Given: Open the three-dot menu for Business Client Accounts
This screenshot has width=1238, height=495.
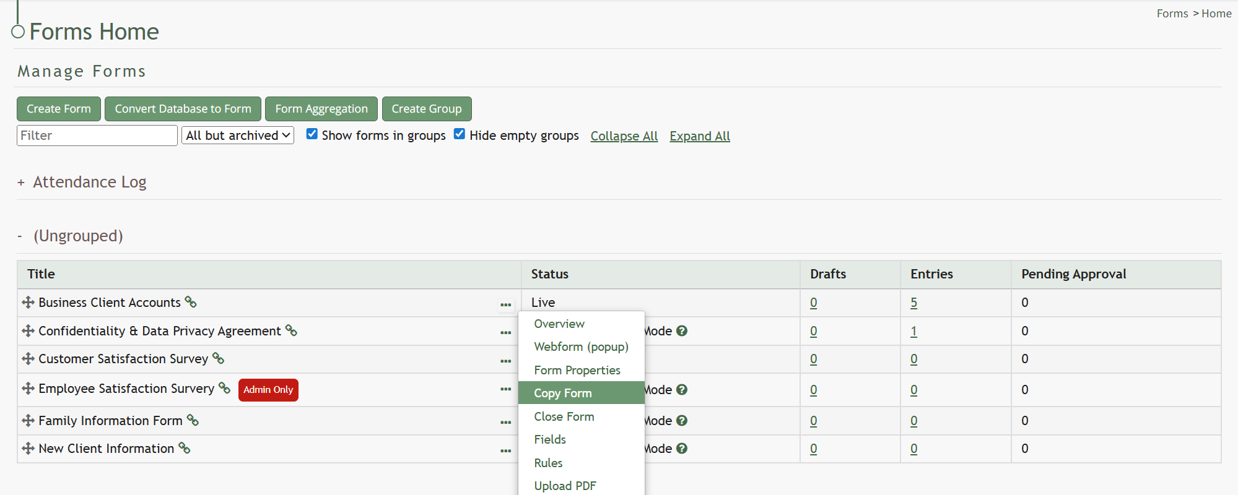Looking at the screenshot, I should click(x=506, y=304).
